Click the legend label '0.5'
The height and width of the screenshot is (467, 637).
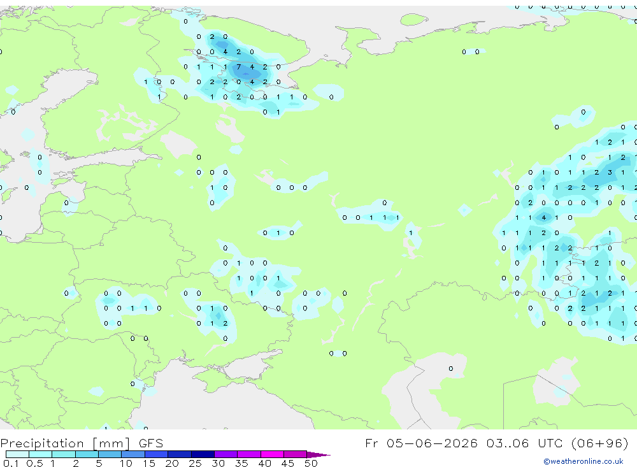(x=34, y=463)
